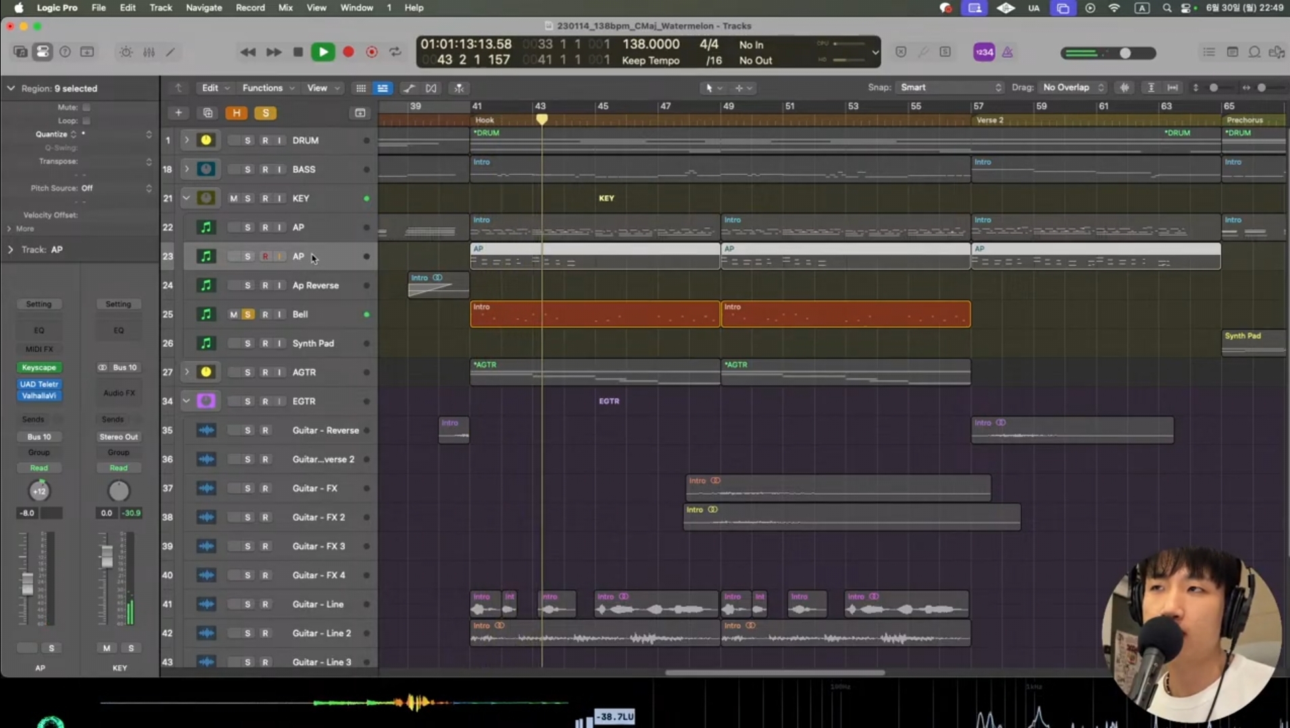The height and width of the screenshot is (728, 1290).
Task: Expand the More section in Region inspector
Action: pyautogui.click(x=9, y=229)
